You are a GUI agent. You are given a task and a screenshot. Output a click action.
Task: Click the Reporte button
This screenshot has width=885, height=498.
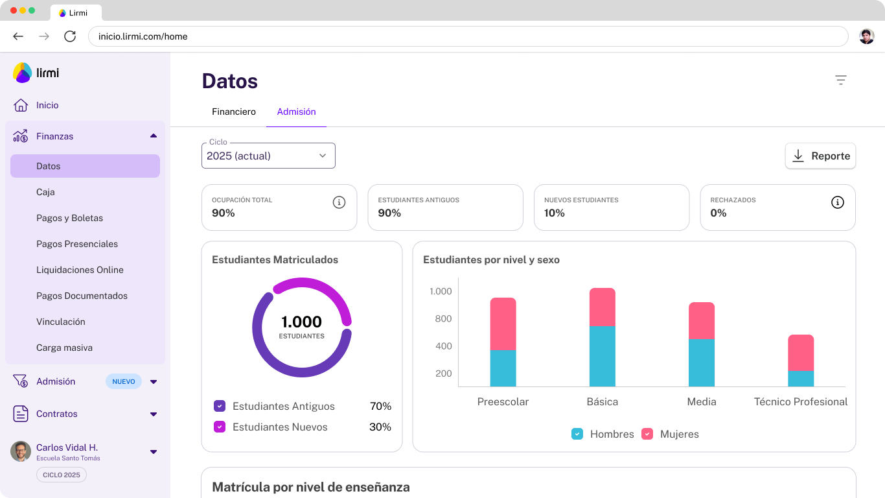[820, 156]
